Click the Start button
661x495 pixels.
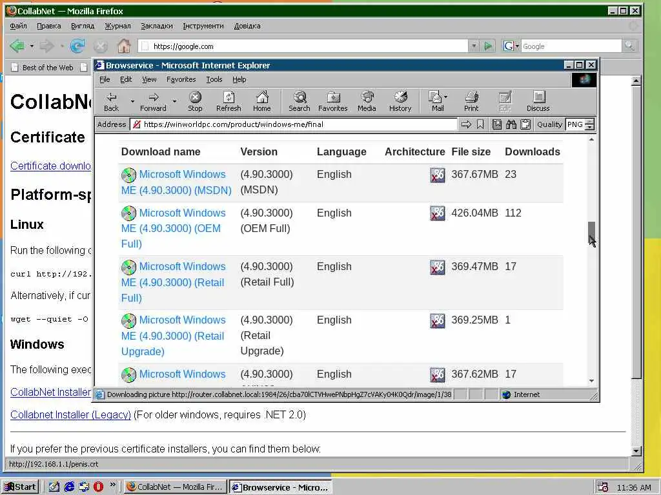tap(20, 487)
